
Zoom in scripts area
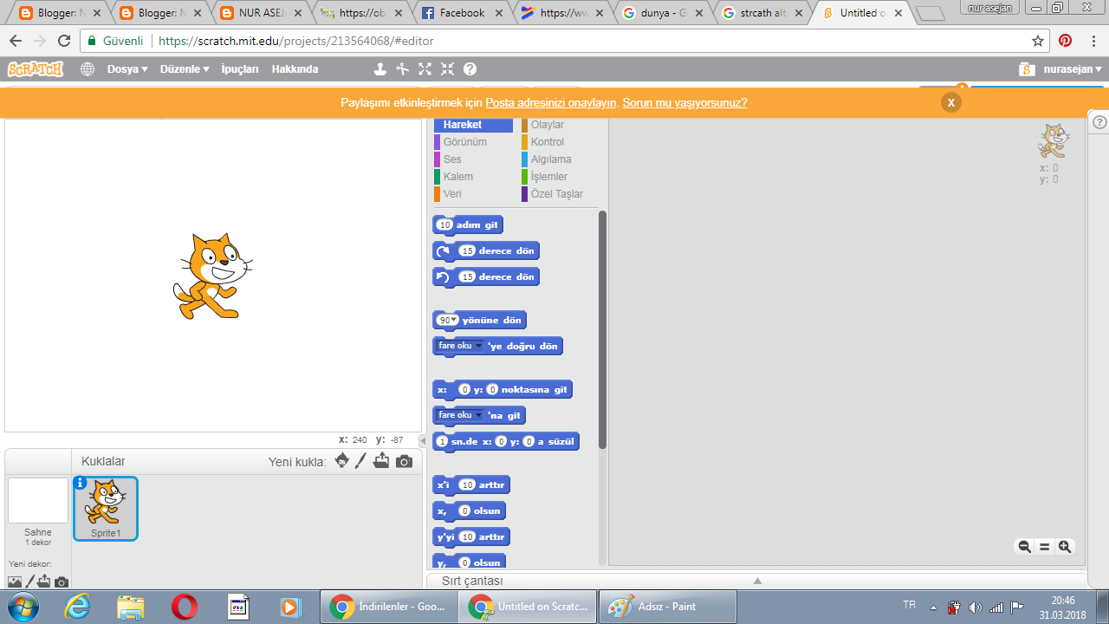point(1065,547)
